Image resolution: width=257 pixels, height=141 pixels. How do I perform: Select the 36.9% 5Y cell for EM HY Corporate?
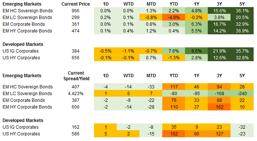tap(242, 31)
